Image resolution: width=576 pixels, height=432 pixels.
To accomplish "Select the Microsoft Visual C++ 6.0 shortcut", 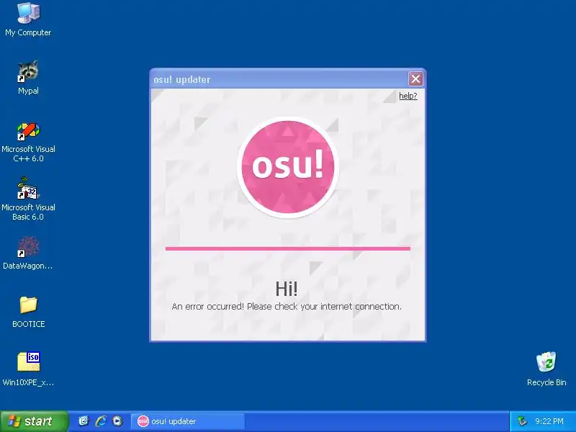I will pyautogui.click(x=28, y=143).
